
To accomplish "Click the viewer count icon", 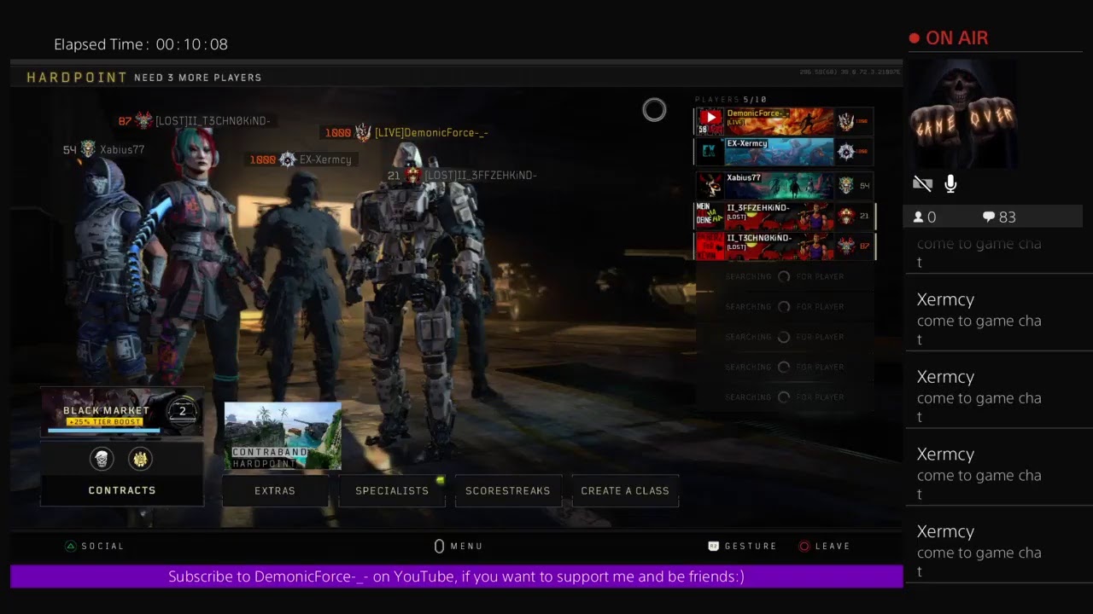I will click(x=919, y=217).
